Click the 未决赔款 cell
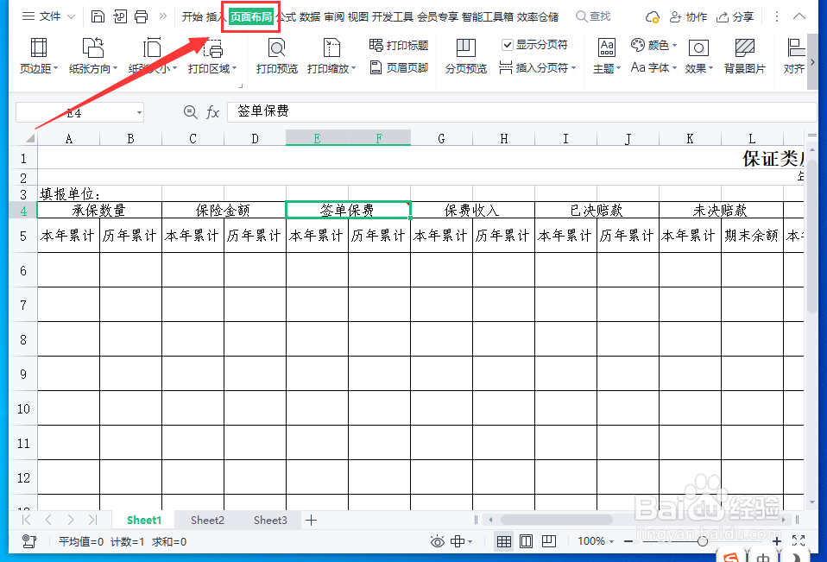This screenshot has width=827, height=562. pos(721,211)
